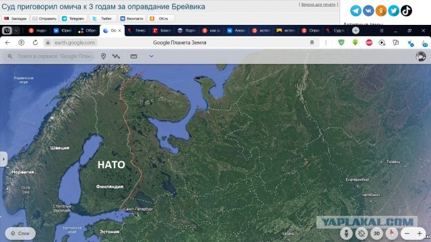Switch to the Порт tab
This screenshot has height=242, width=431.
[187, 30]
